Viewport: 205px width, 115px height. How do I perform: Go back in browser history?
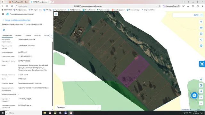[3, 6]
